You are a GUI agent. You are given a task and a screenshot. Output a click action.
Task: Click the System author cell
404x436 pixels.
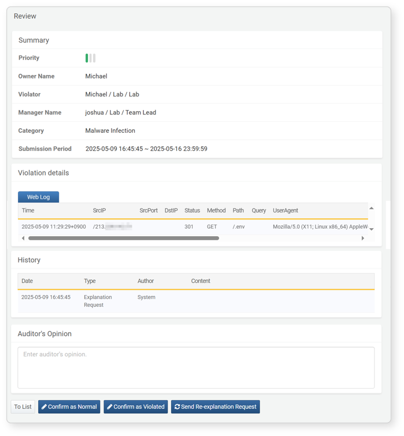click(146, 297)
